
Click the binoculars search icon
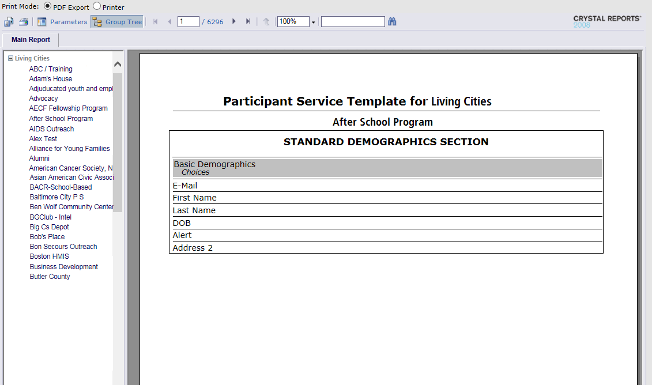pos(392,22)
